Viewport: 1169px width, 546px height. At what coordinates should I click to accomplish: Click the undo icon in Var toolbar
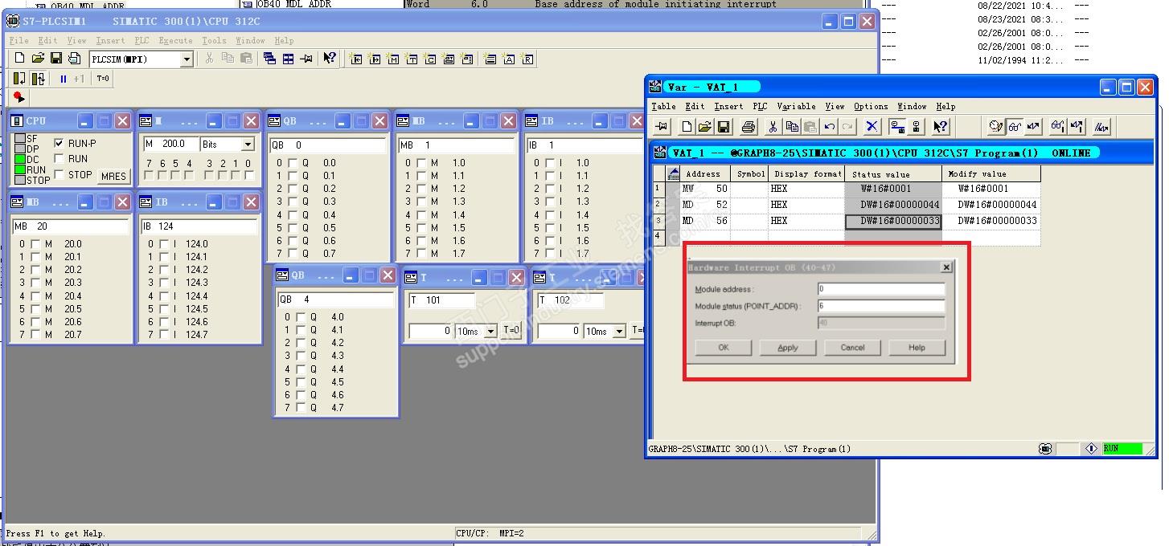(829, 126)
